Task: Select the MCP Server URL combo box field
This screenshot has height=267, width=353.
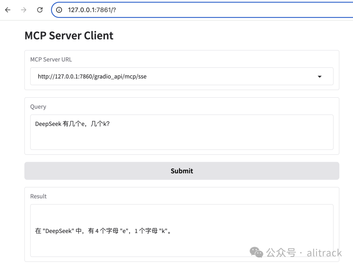Action: point(182,76)
